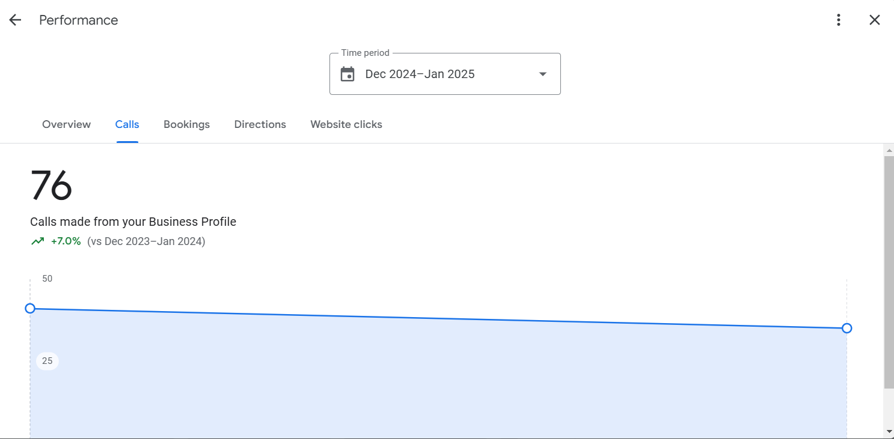The image size is (894, 439).
Task: Go to the Directions tab
Action: tap(260, 124)
